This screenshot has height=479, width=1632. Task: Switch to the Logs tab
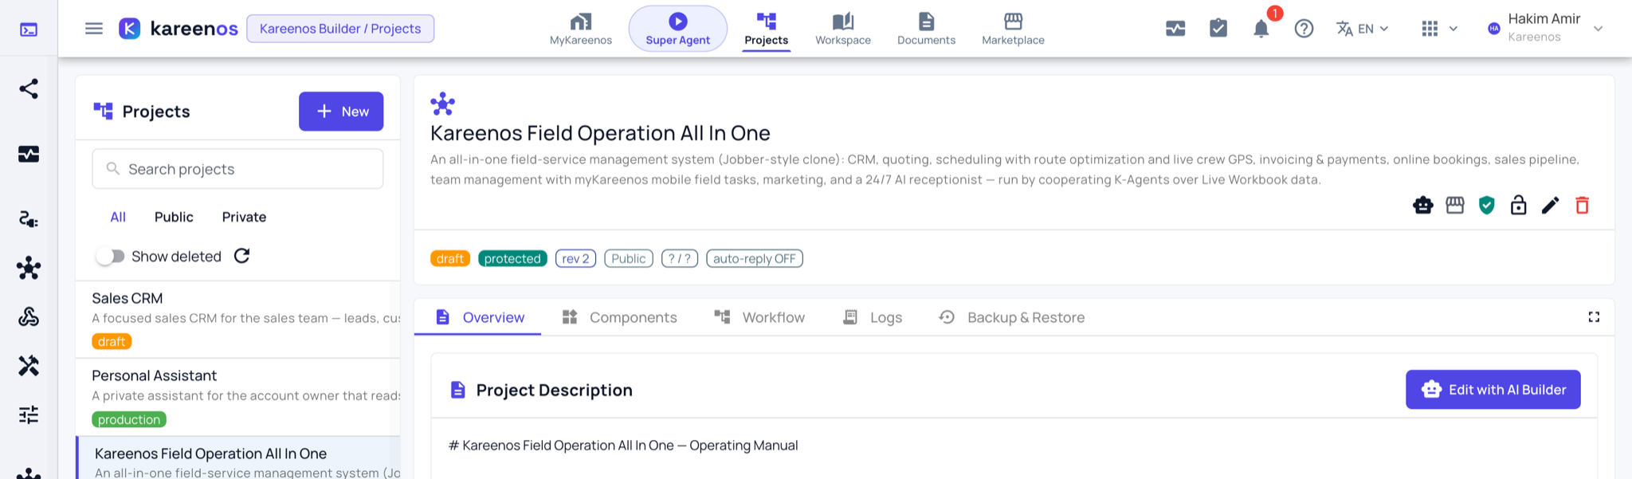coord(873,317)
